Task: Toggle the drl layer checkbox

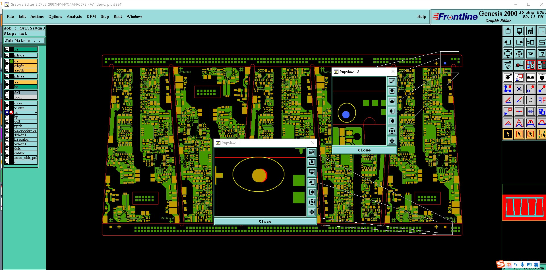Action: tap(7, 93)
